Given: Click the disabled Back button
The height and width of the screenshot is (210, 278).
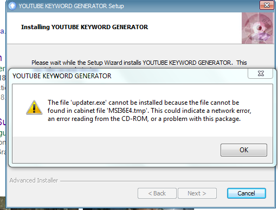Looking at the screenshot, I should coord(157,193).
